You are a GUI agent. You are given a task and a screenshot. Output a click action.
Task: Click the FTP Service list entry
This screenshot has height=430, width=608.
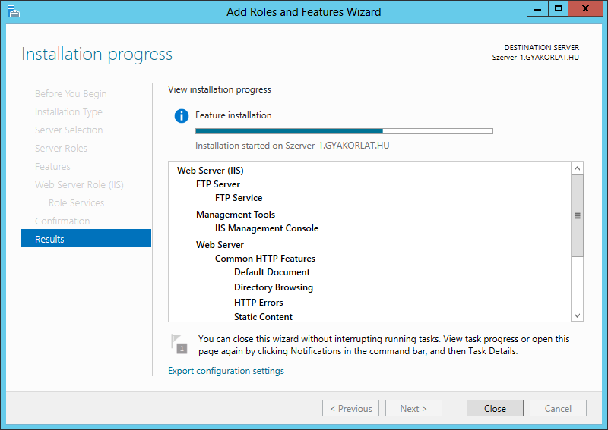239,198
